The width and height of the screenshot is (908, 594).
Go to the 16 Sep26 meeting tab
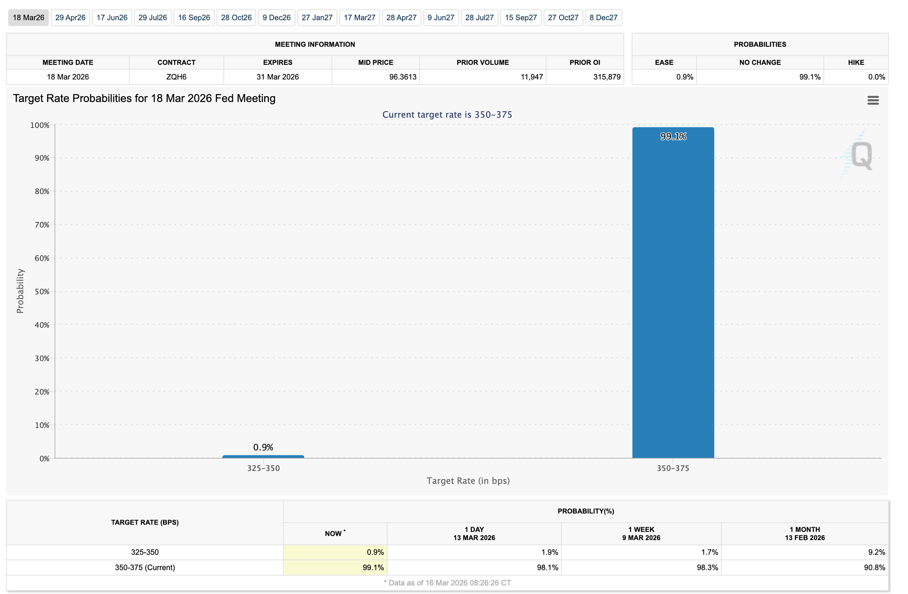point(194,18)
